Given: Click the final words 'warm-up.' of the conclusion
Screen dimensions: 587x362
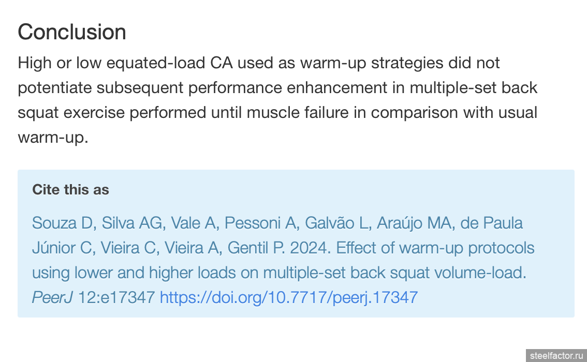Looking at the screenshot, I should point(53,137).
